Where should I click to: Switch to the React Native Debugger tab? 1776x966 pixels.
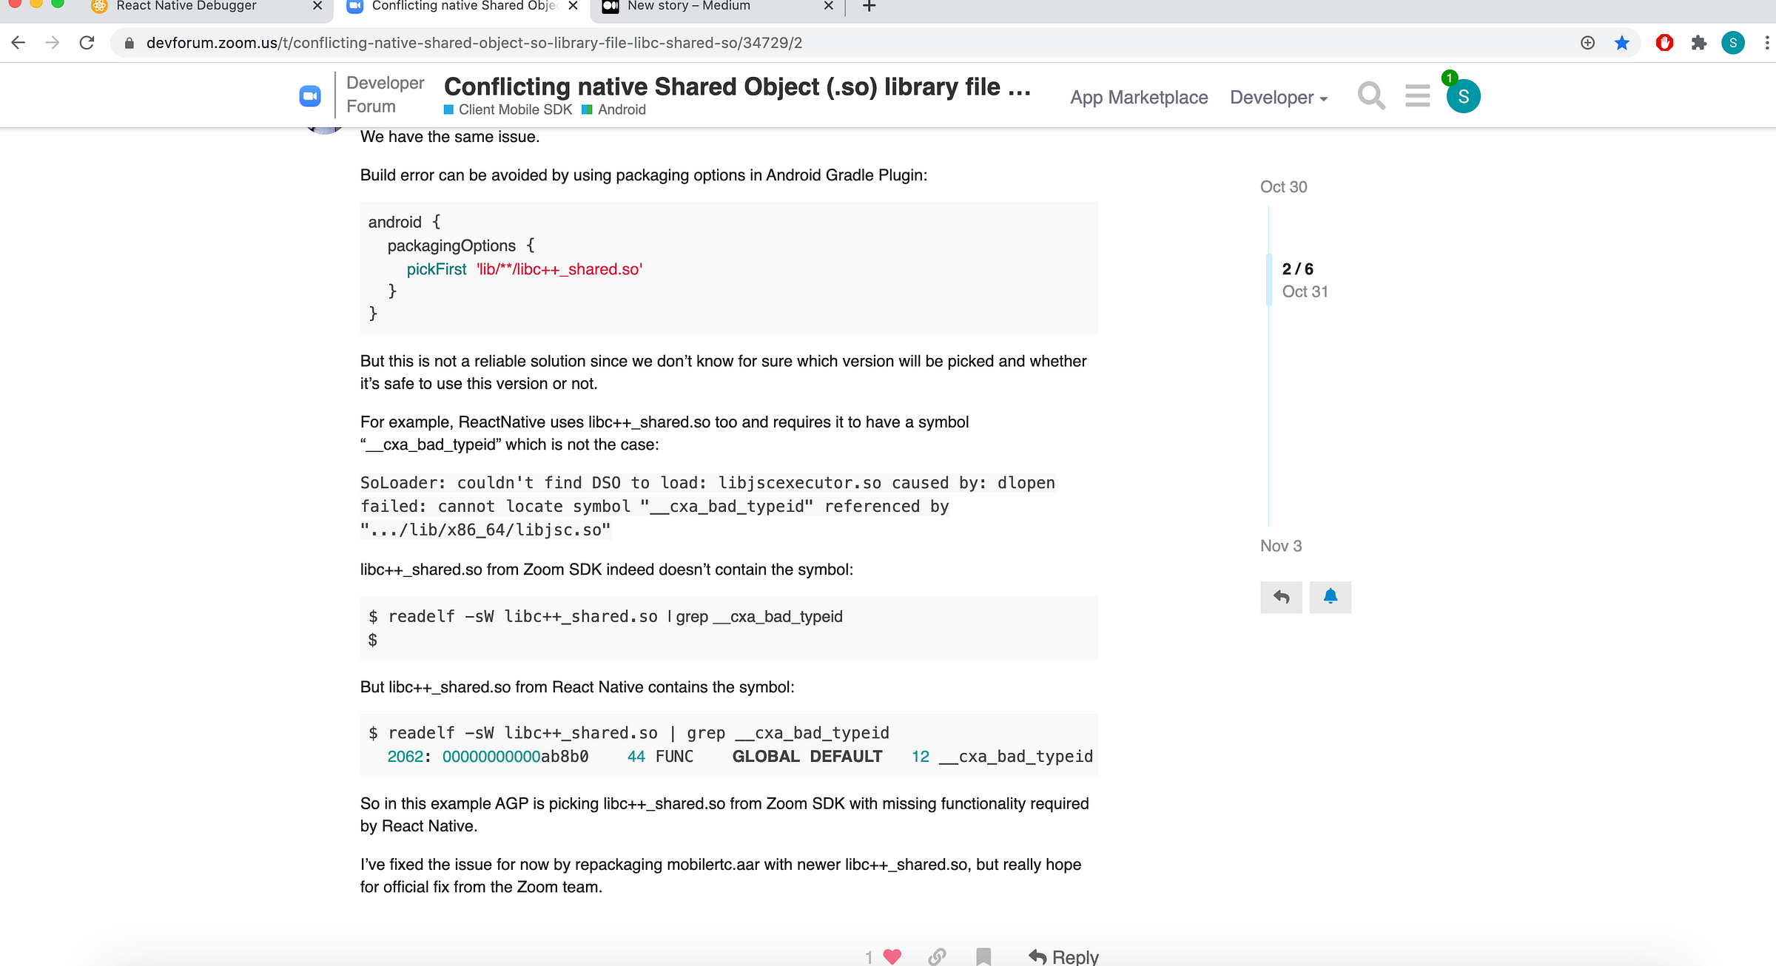(x=186, y=7)
